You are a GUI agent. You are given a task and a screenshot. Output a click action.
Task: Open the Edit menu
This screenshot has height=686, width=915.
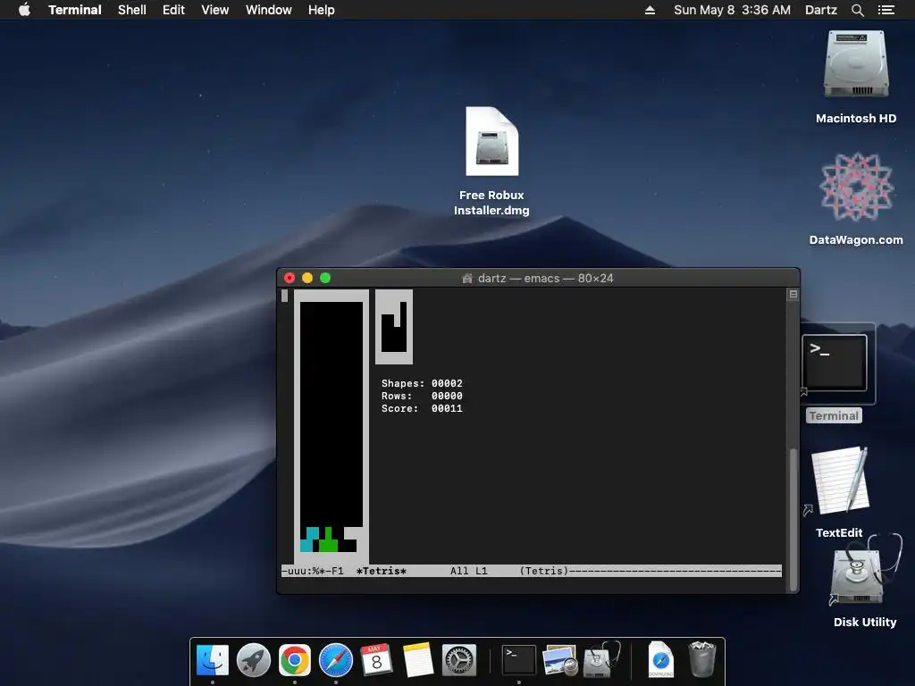click(173, 10)
